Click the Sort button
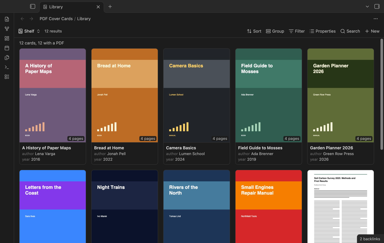 click(254, 31)
